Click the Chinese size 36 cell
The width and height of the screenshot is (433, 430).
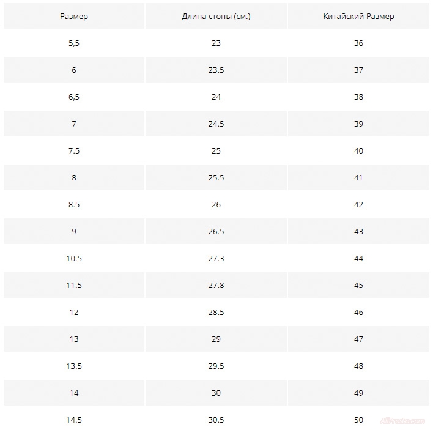click(358, 43)
